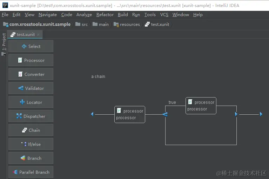Screen dimensions: 269x179
Task: Open the Refactor menu
Action: click(105, 15)
